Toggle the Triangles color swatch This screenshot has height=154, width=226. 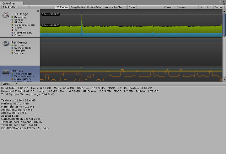pyautogui.click(x=13, y=50)
